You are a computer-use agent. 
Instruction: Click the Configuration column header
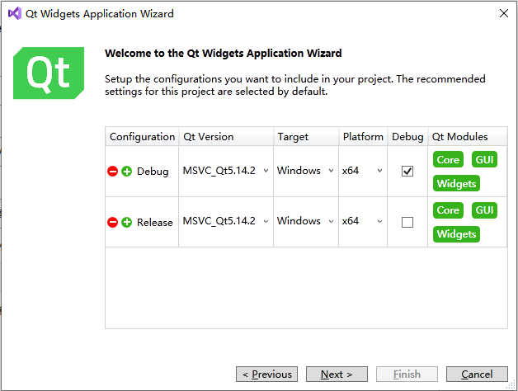[142, 136]
